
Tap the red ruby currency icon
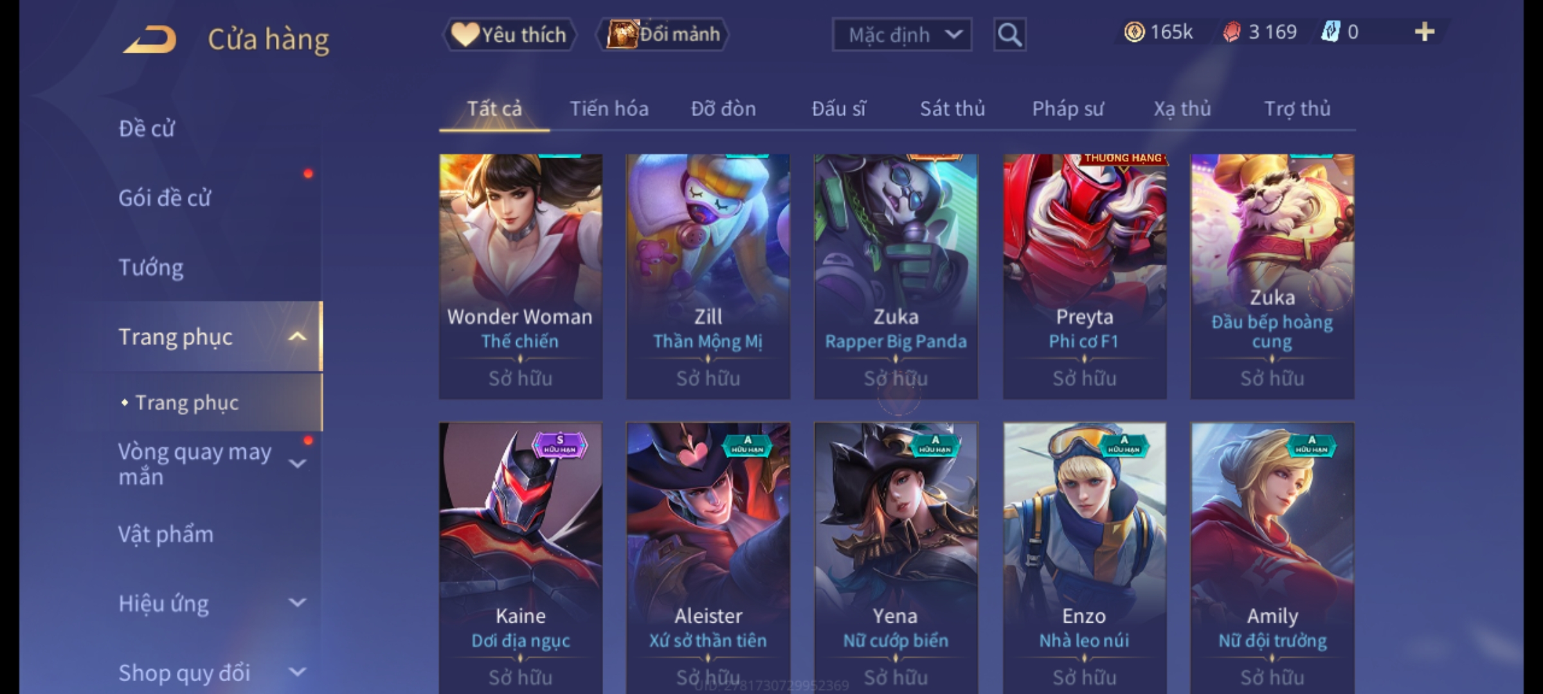pyautogui.click(x=1231, y=32)
